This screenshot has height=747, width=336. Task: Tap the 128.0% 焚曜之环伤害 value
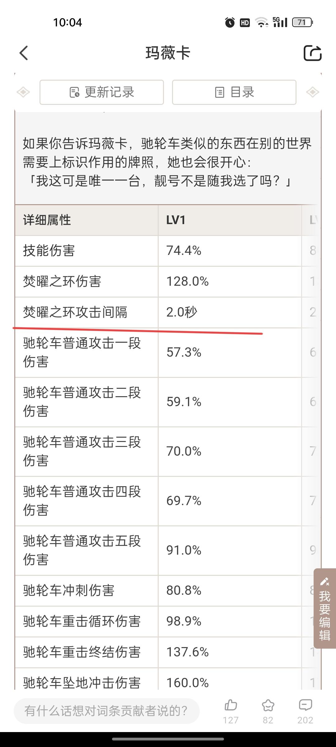[x=188, y=282]
